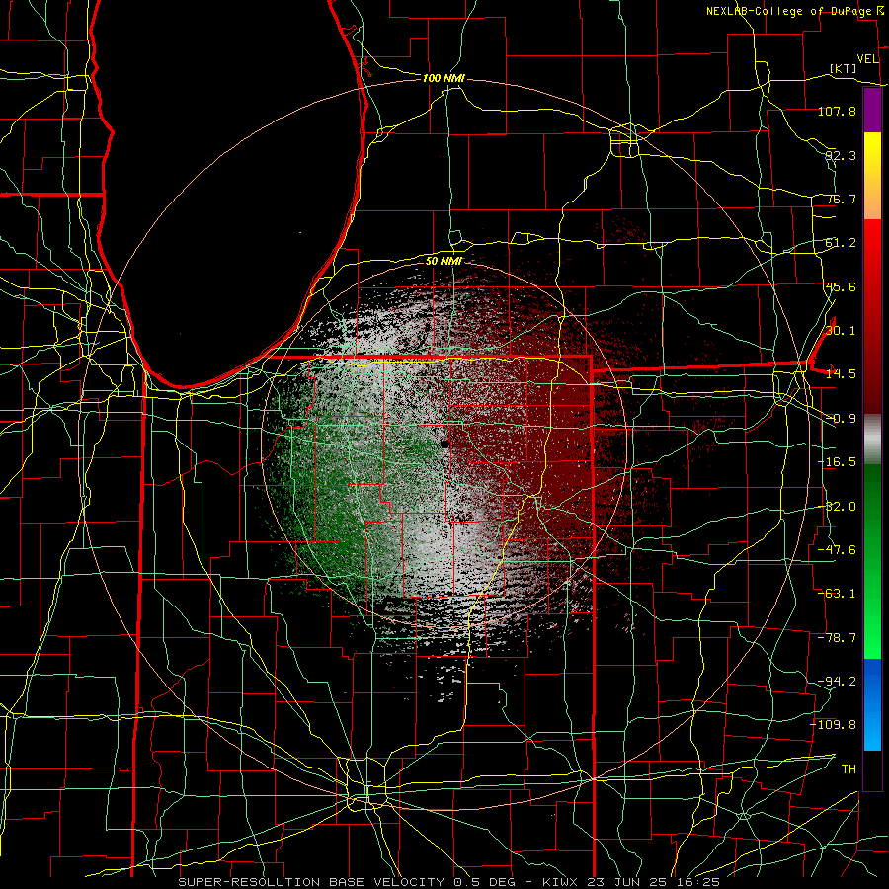Select the -109.8 scale value
Screen dimensions: 889x889
[x=833, y=725]
